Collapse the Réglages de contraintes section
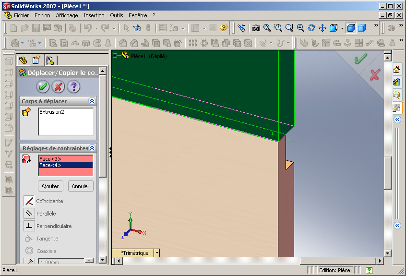The width and height of the screenshot is (406, 276). point(92,148)
